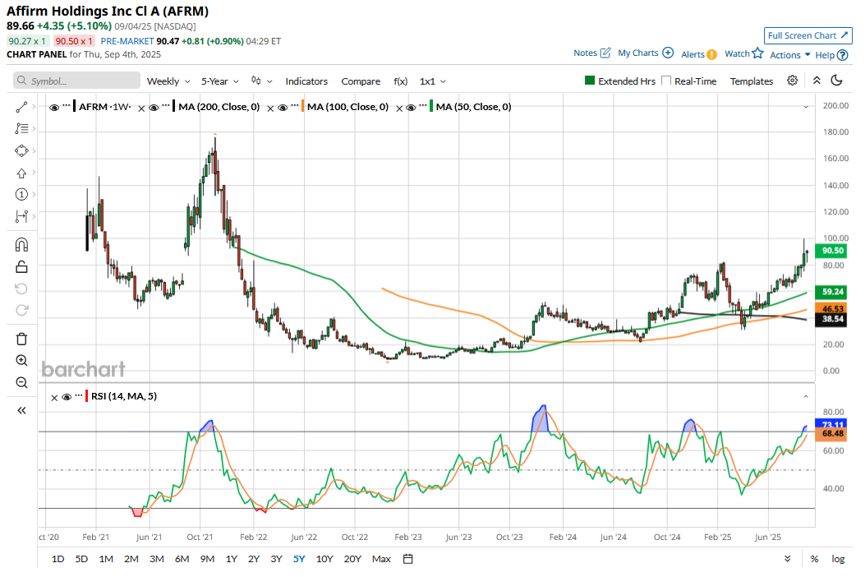Hide the MA (50, Close, 0) line
The width and height of the screenshot is (865, 577).
[x=411, y=108]
